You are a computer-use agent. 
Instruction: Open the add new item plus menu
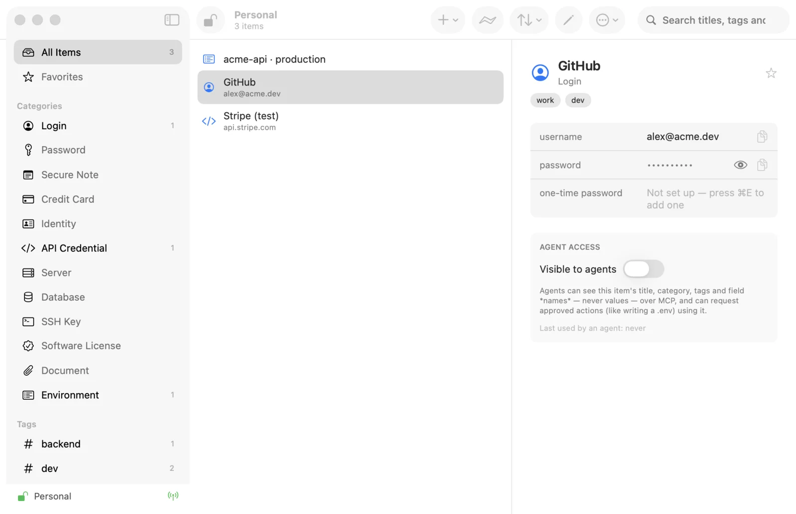click(x=448, y=20)
